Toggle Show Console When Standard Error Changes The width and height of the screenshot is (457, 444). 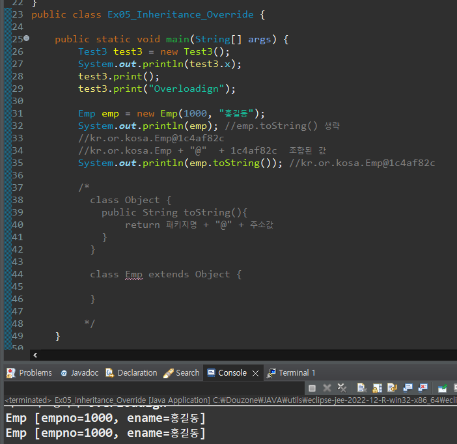[x=422, y=388]
